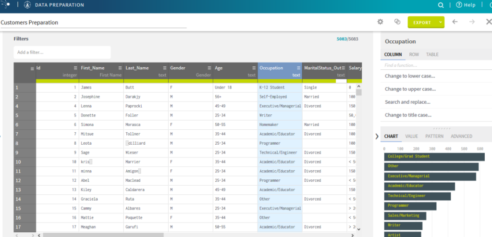
Task: Click the Writer chart bar
Action: coord(403,225)
